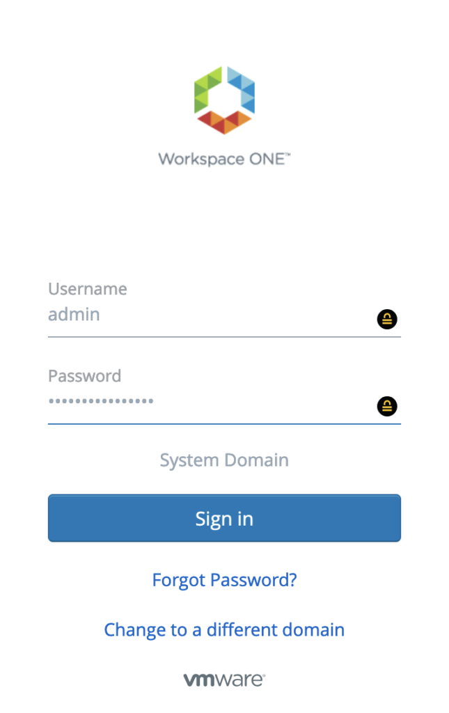The height and width of the screenshot is (713, 449).
Task: Click the word Forgot in the link
Action: tap(179, 580)
